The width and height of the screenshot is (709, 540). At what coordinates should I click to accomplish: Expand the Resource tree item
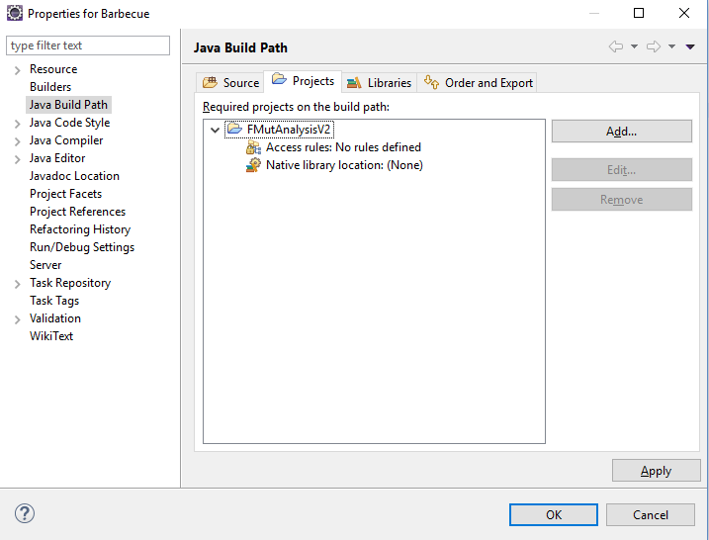[x=17, y=70]
